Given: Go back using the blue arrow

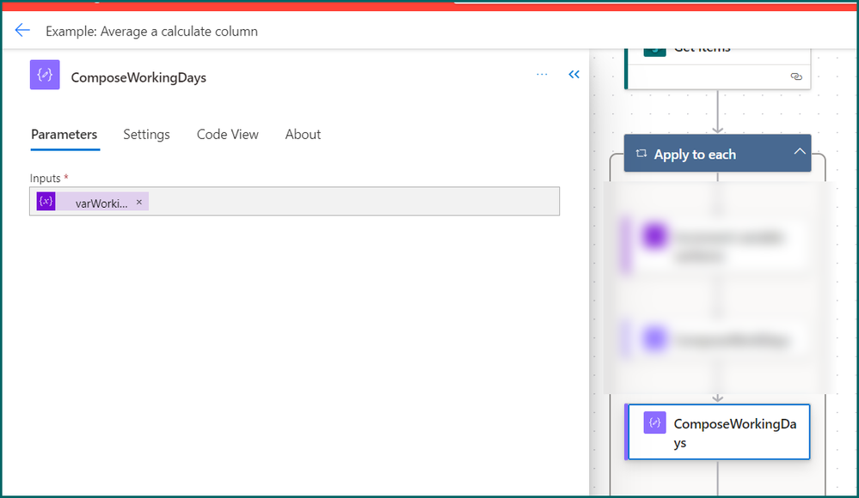Looking at the screenshot, I should click(21, 30).
